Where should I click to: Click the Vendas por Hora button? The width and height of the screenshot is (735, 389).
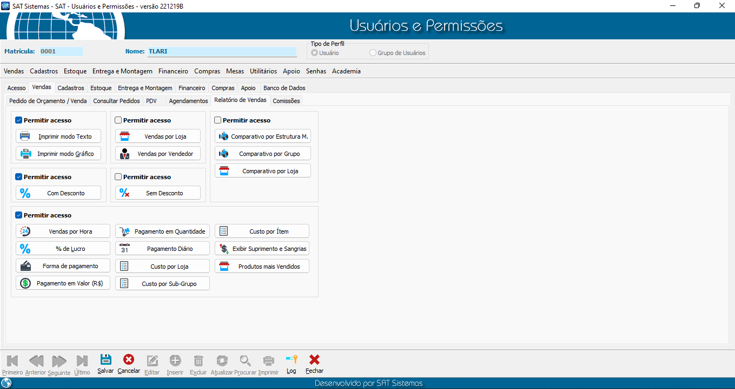coord(63,231)
